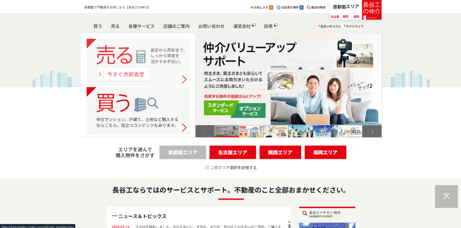The width and height of the screenshot is (461, 228).
Task: Select the 98.0% carousel thumbnail
Action: click(x=350, y=131)
